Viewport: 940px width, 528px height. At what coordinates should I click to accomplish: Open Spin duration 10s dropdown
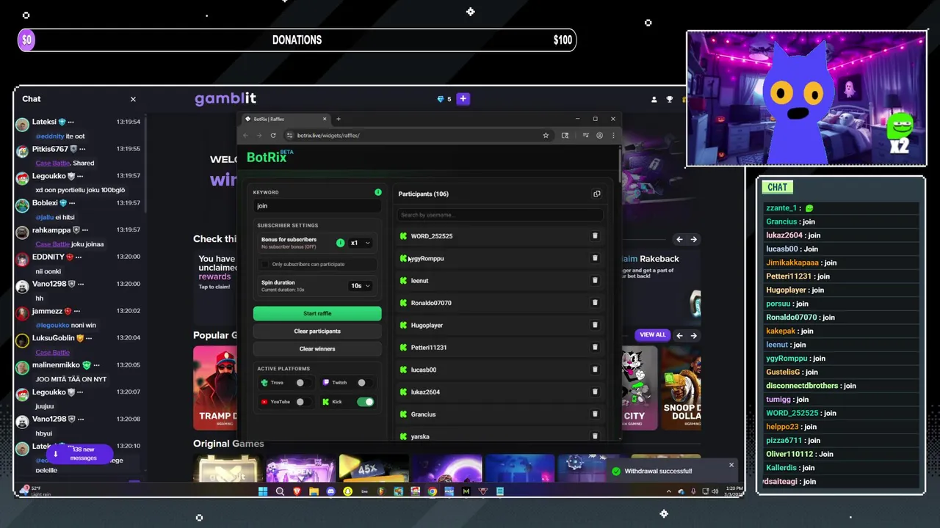coord(360,286)
